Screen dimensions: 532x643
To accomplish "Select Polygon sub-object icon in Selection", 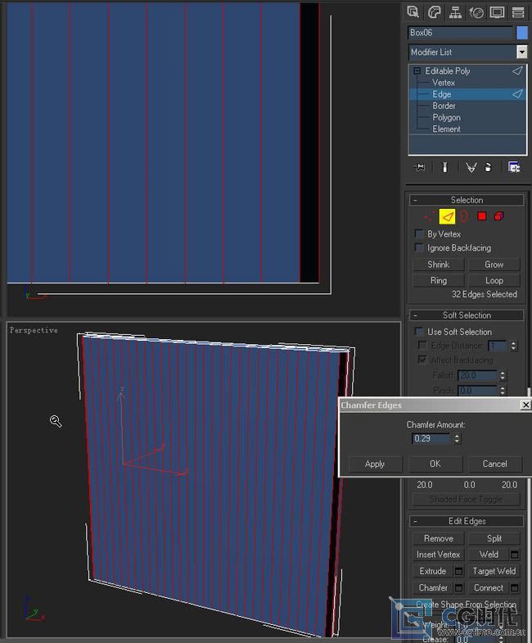I will (x=481, y=216).
